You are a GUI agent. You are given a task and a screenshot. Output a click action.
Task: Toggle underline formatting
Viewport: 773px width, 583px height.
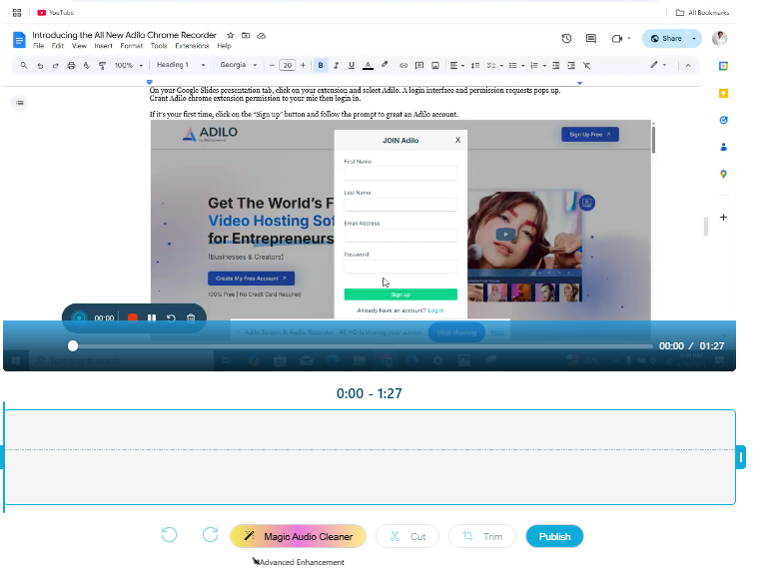352,65
